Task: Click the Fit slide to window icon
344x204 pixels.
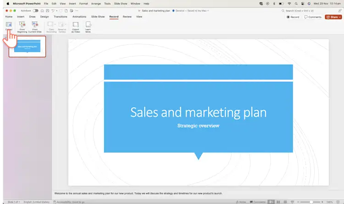Action: [338, 202]
